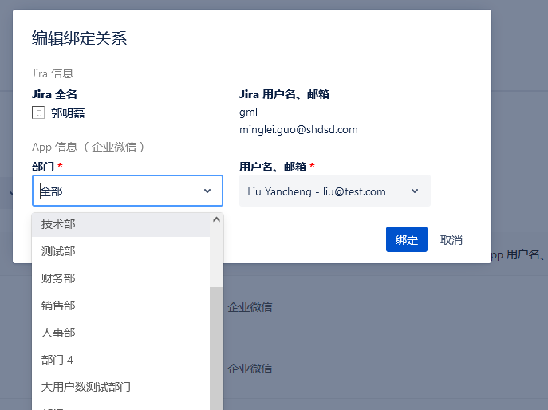Screen dimensions: 548x410
Task: Choose 技术部 from the department list
Action: (58, 224)
